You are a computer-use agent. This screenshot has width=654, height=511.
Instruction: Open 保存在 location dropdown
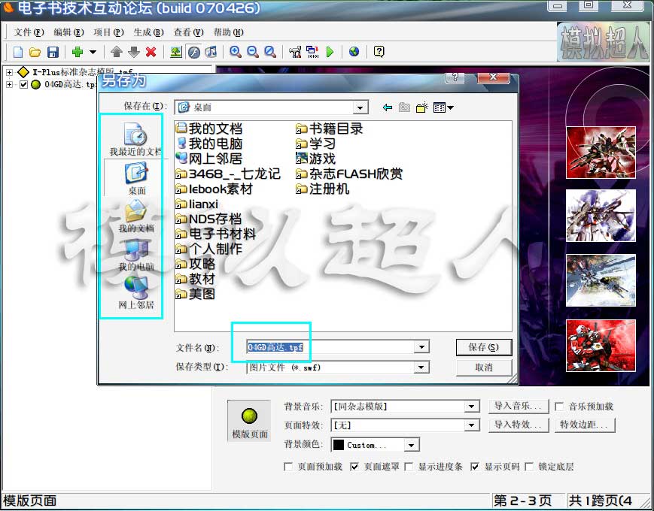pos(360,108)
